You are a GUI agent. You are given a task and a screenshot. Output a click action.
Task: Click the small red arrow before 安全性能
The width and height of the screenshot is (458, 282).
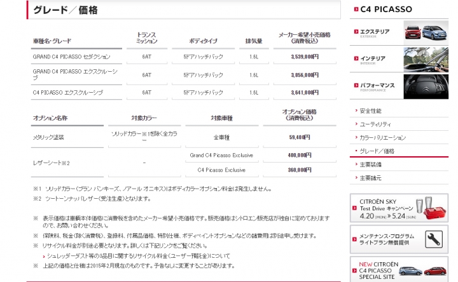pos(356,111)
